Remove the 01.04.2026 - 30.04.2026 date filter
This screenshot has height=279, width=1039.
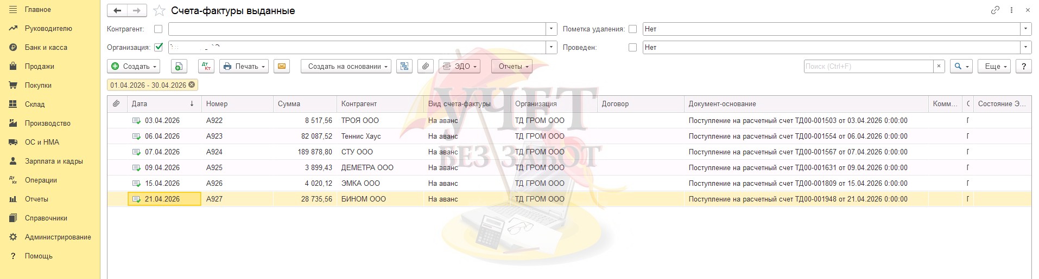[192, 85]
